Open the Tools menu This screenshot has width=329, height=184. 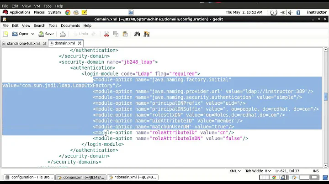pyautogui.click(x=53, y=26)
